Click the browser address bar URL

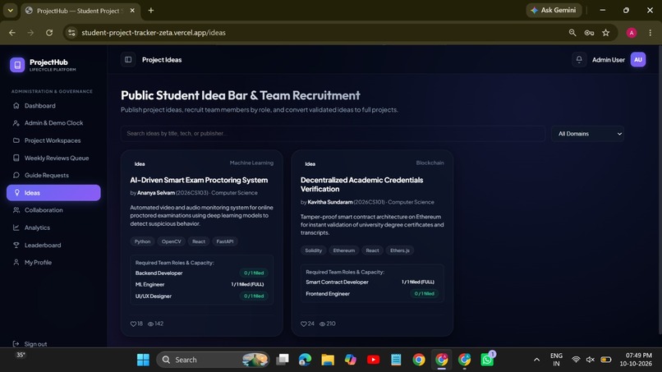154,33
